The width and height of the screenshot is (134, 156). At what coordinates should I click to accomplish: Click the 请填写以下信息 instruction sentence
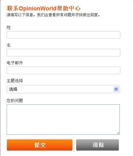click(21, 15)
